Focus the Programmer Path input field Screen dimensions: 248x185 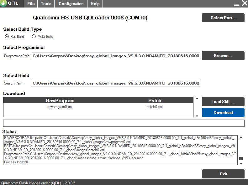(x=116, y=56)
